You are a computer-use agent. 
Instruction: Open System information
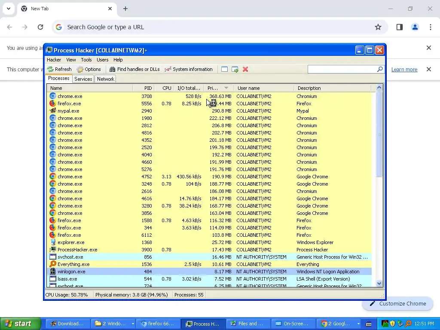[189, 69]
